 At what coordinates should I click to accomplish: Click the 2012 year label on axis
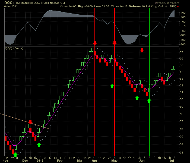point(40,161)
